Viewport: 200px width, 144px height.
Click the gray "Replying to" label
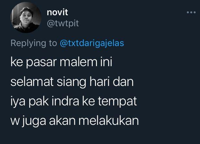(x=34, y=43)
